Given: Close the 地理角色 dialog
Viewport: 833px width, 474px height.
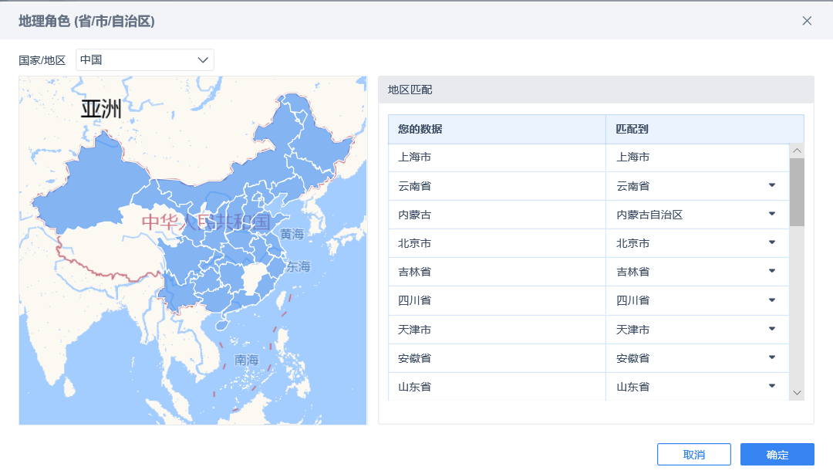Looking at the screenshot, I should (807, 21).
